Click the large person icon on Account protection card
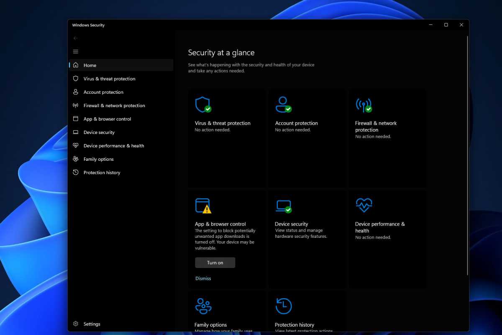The image size is (502, 335). coord(283,104)
